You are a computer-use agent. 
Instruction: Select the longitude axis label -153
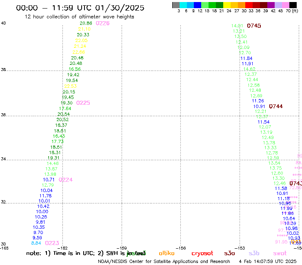pos(240,248)
